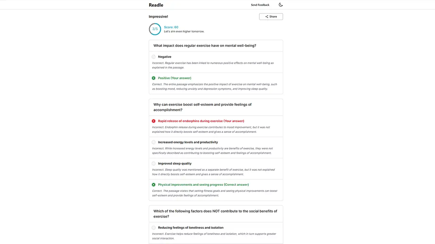Click the explanation under Physical improvements answer
Viewport: 435px width, 244px height.
(x=214, y=193)
